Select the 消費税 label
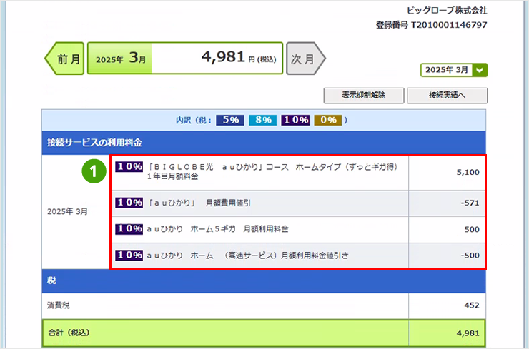Viewport: 529px width, 349px height. tap(59, 305)
